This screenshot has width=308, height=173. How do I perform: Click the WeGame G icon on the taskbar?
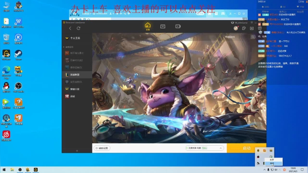[36, 170]
